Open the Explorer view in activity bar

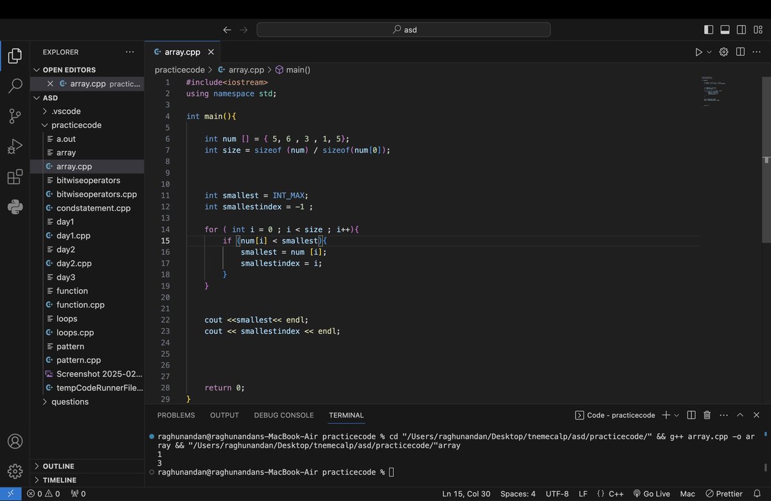click(x=15, y=56)
